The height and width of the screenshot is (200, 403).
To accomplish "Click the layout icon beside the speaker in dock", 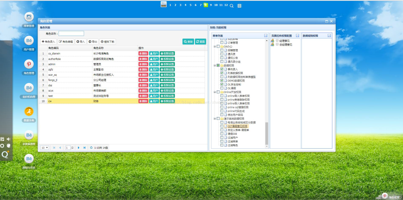I will [x=2, y=139].
